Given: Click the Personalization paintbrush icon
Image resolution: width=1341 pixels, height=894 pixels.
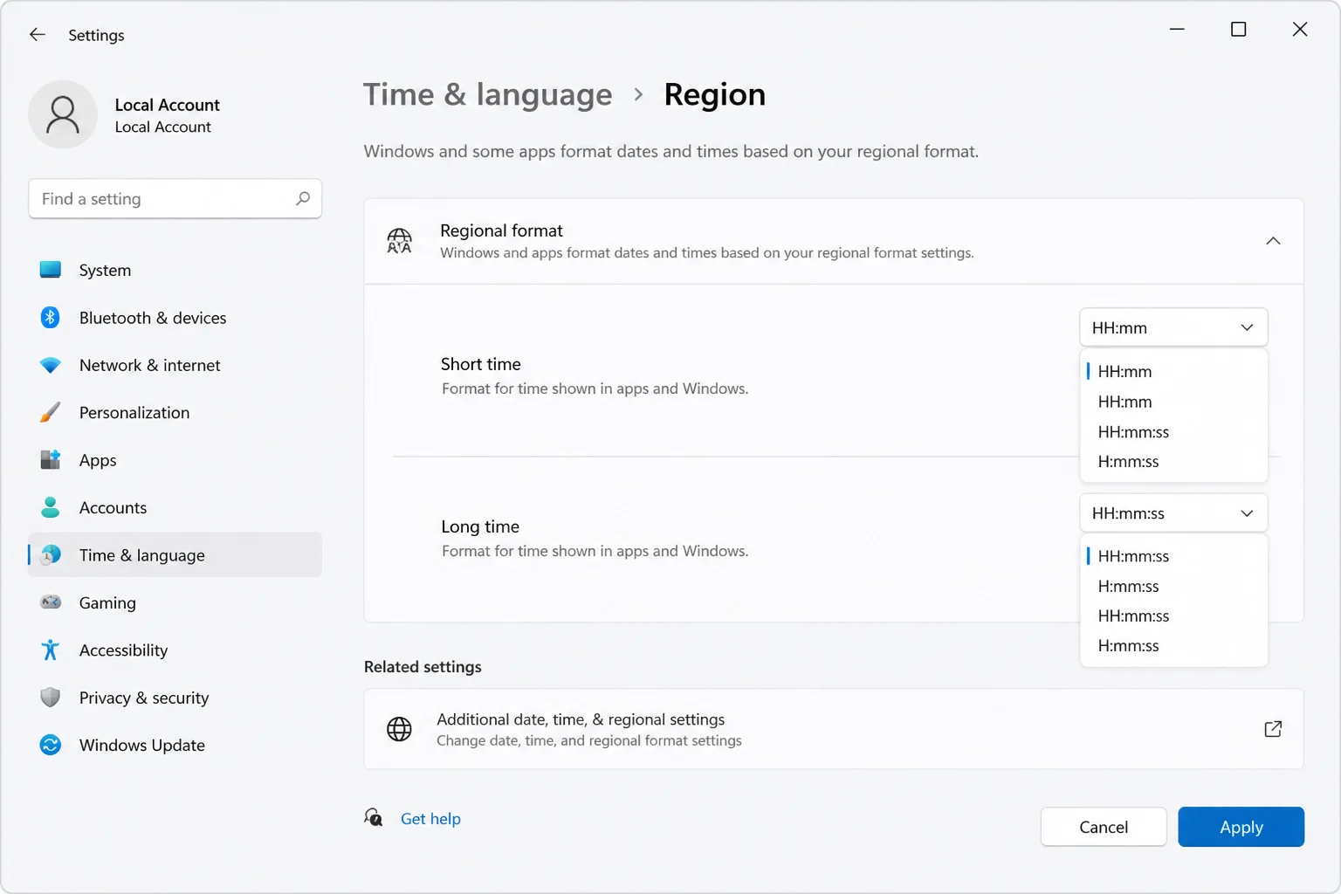Looking at the screenshot, I should 51,412.
